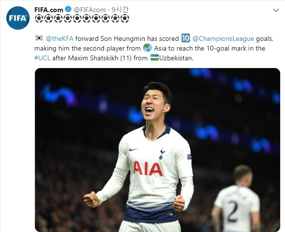Screen dimensions: 285x232
Task: Click the @FIFAcom handle
Action: pos(90,10)
